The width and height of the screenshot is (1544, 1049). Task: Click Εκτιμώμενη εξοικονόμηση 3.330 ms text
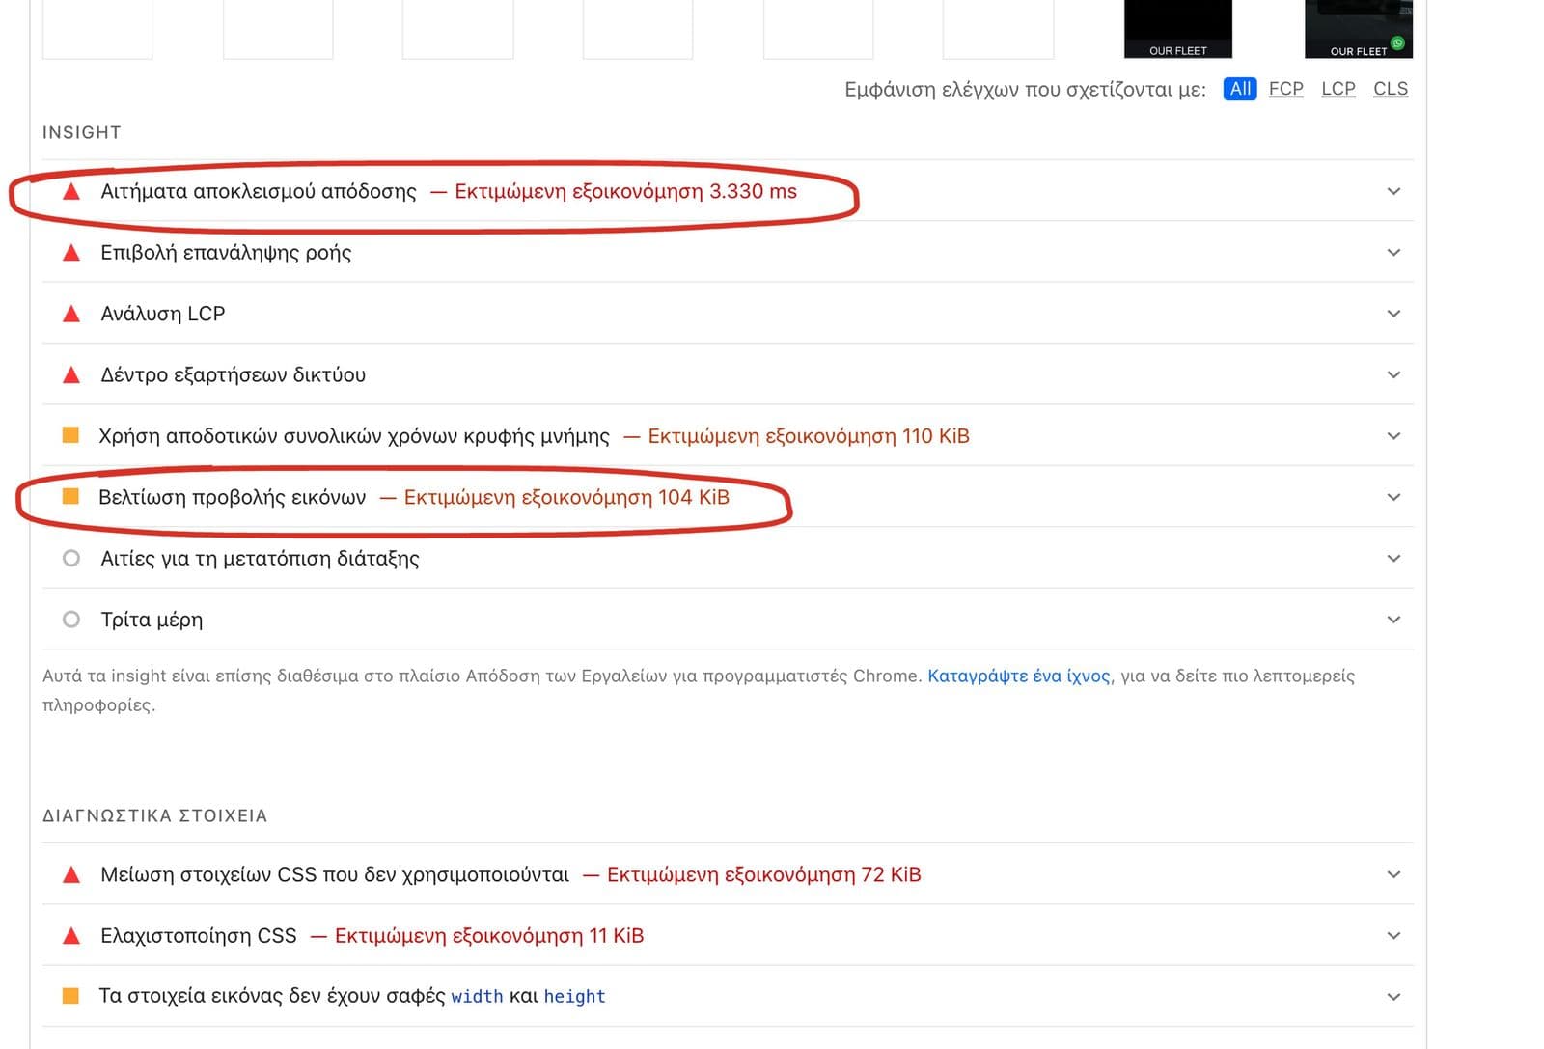(x=626, y=191)
